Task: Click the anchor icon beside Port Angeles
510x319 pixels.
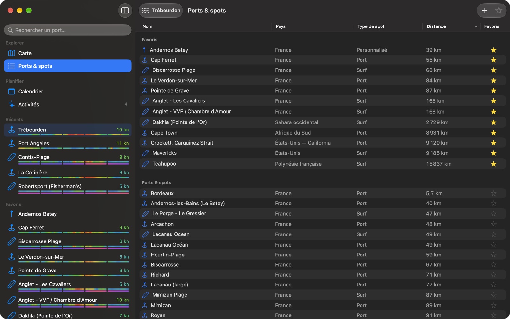Action: pos(11,143)
